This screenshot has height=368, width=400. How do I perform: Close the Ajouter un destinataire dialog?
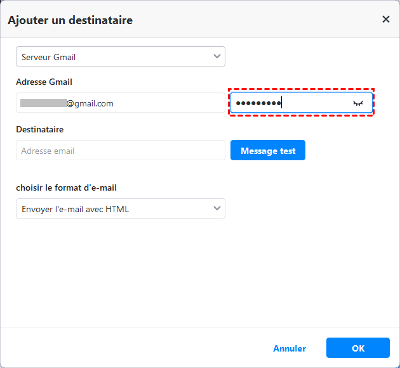point(385,20)
